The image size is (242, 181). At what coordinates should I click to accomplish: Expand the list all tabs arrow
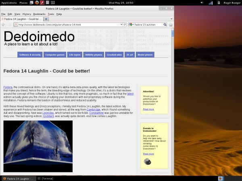point(171,19)
